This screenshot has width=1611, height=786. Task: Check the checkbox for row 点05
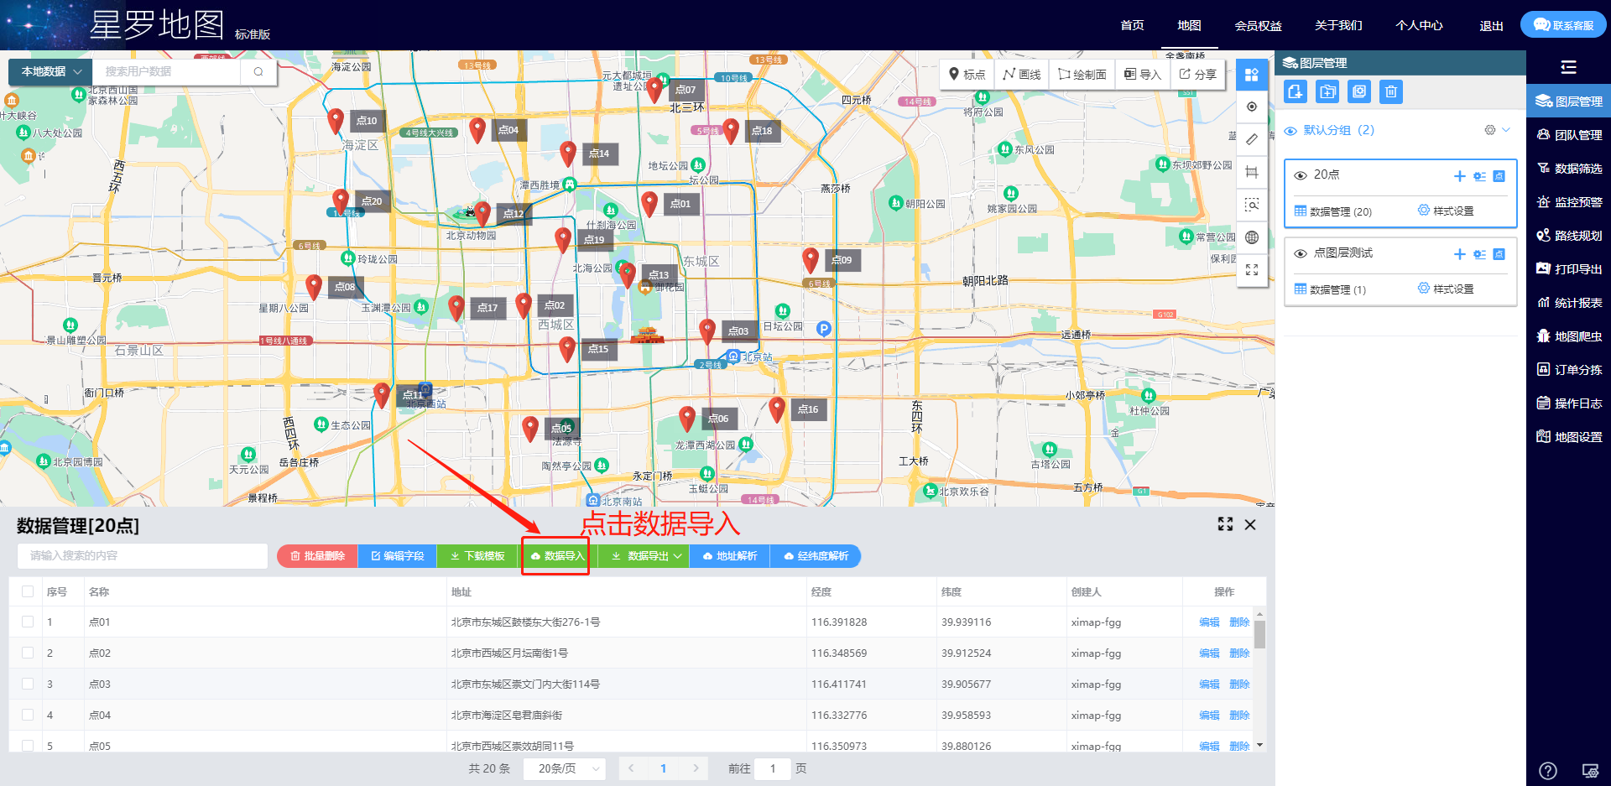tap(28, 745)
